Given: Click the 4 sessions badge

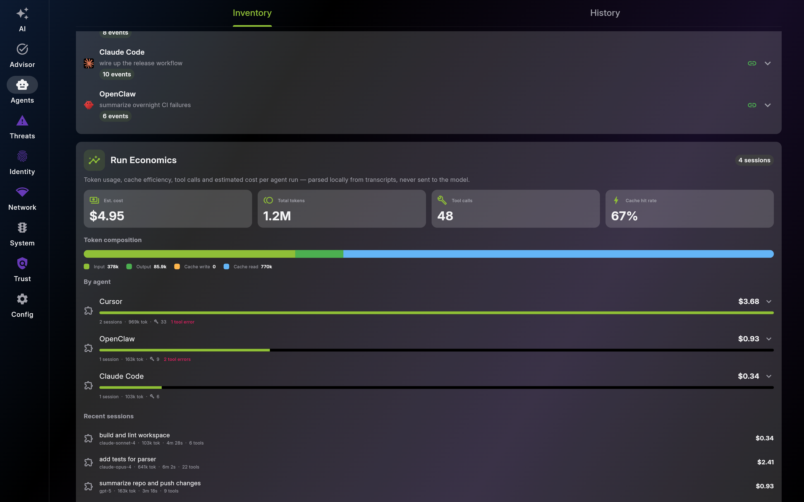Looking at the screenshot, I should click(754, 160).
